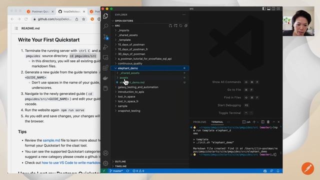The image size is (320, 180).
Task: Refresh the Explorer file tree
Action: pos(181,25)
